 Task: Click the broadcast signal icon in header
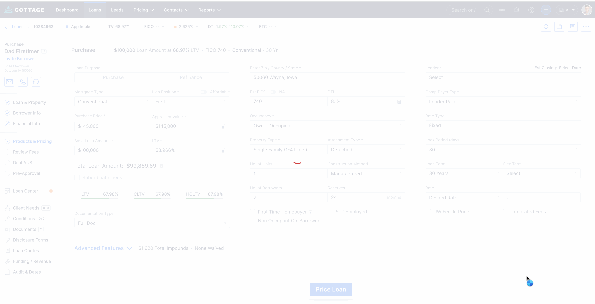pyautogui.click(x=502, y=10)
